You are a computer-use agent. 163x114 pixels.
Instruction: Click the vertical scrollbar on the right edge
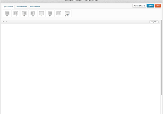click(x=162, y=67)
